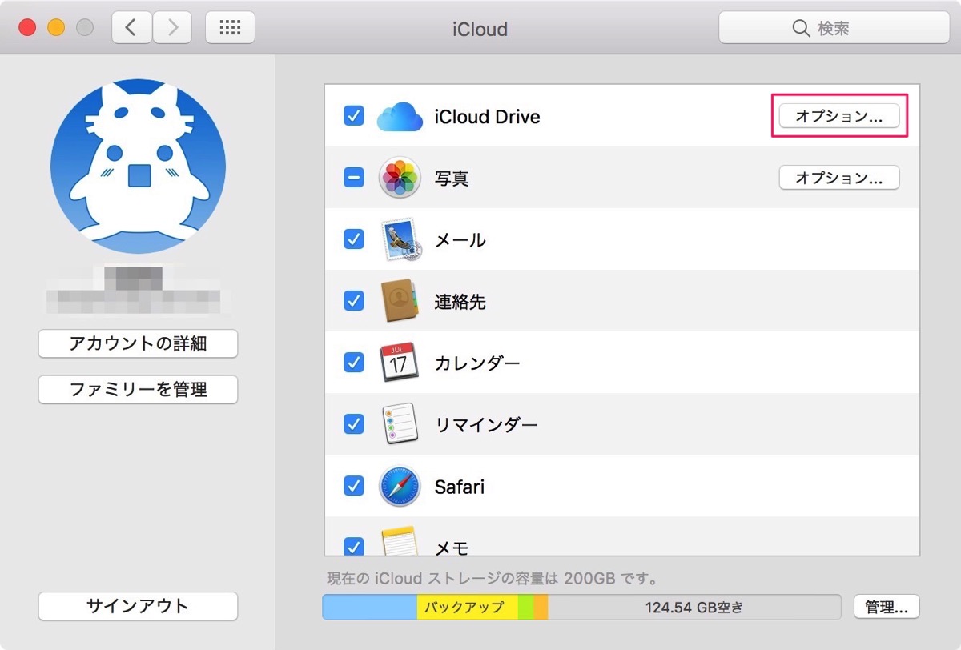Uncheck the メモ checkbox
This screenshot has height=650, width=961.
click(x=354, y=546)
